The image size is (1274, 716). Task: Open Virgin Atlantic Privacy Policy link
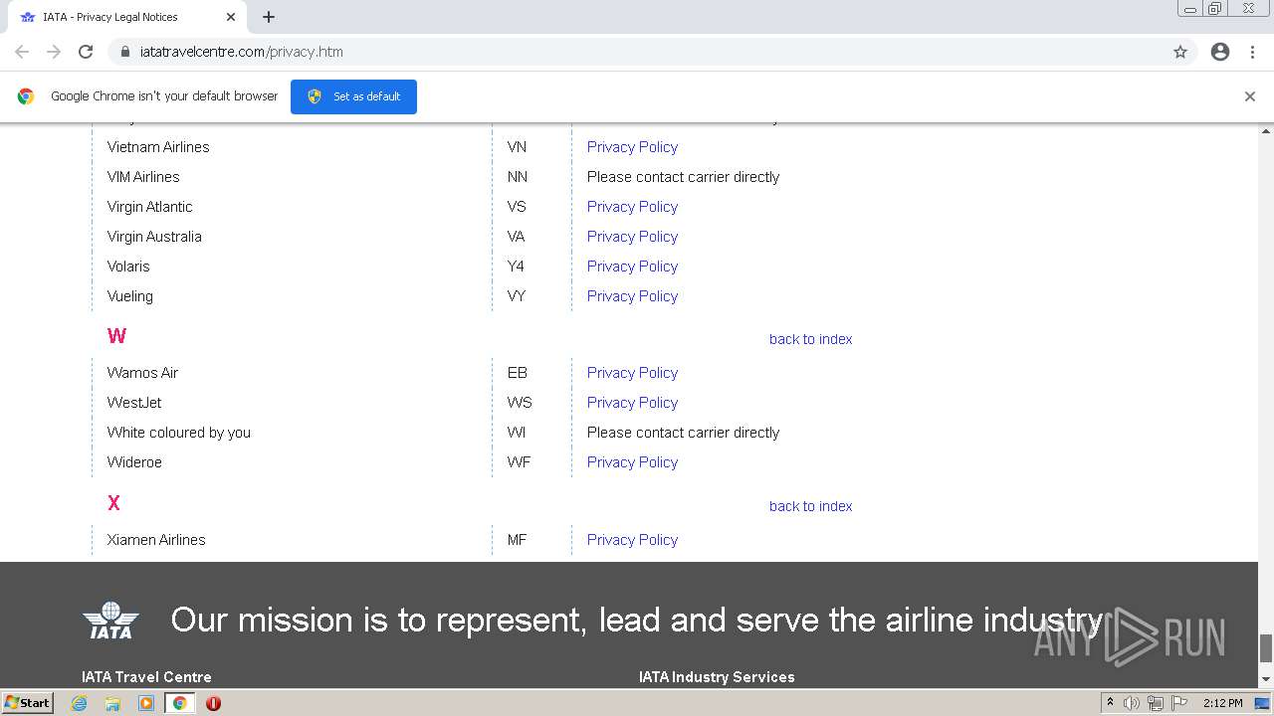[x=632, y=207]
